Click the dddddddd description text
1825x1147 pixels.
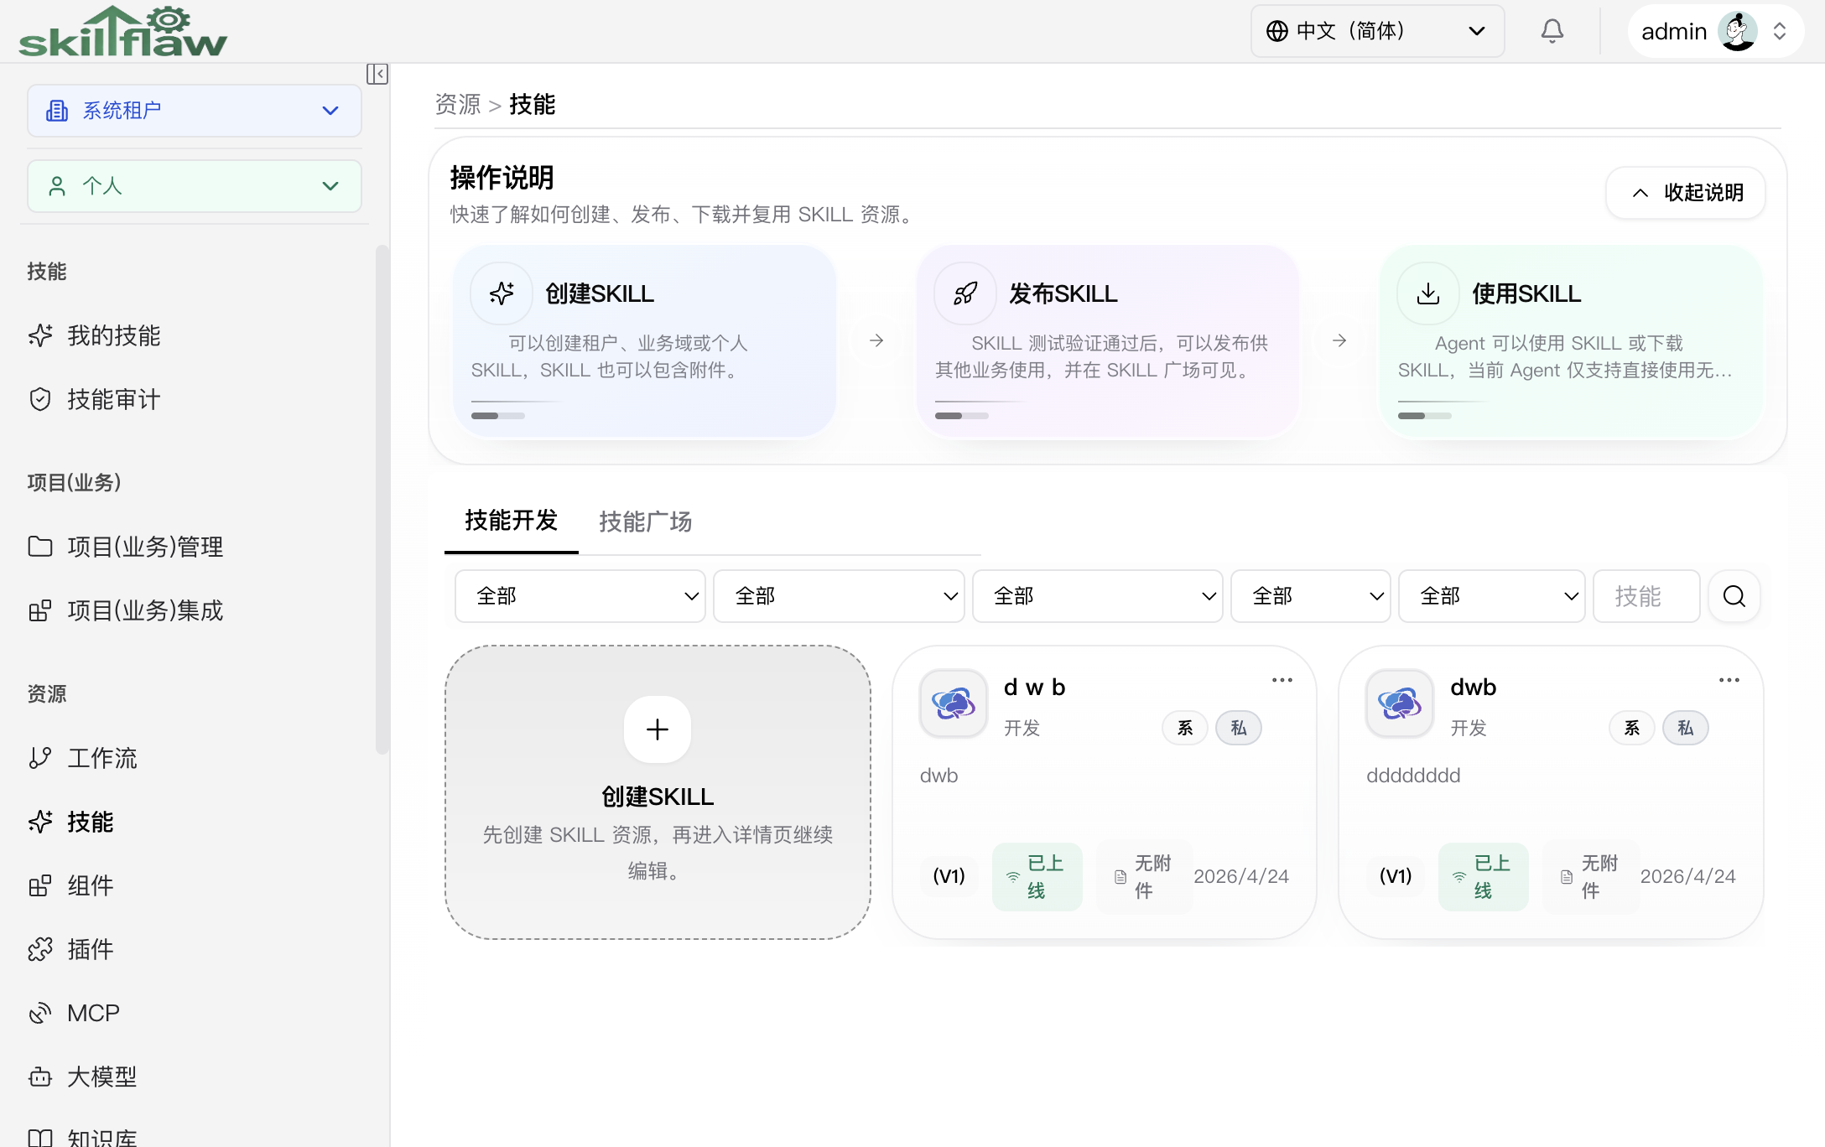pyautogui.click(x=1413, y=776)
